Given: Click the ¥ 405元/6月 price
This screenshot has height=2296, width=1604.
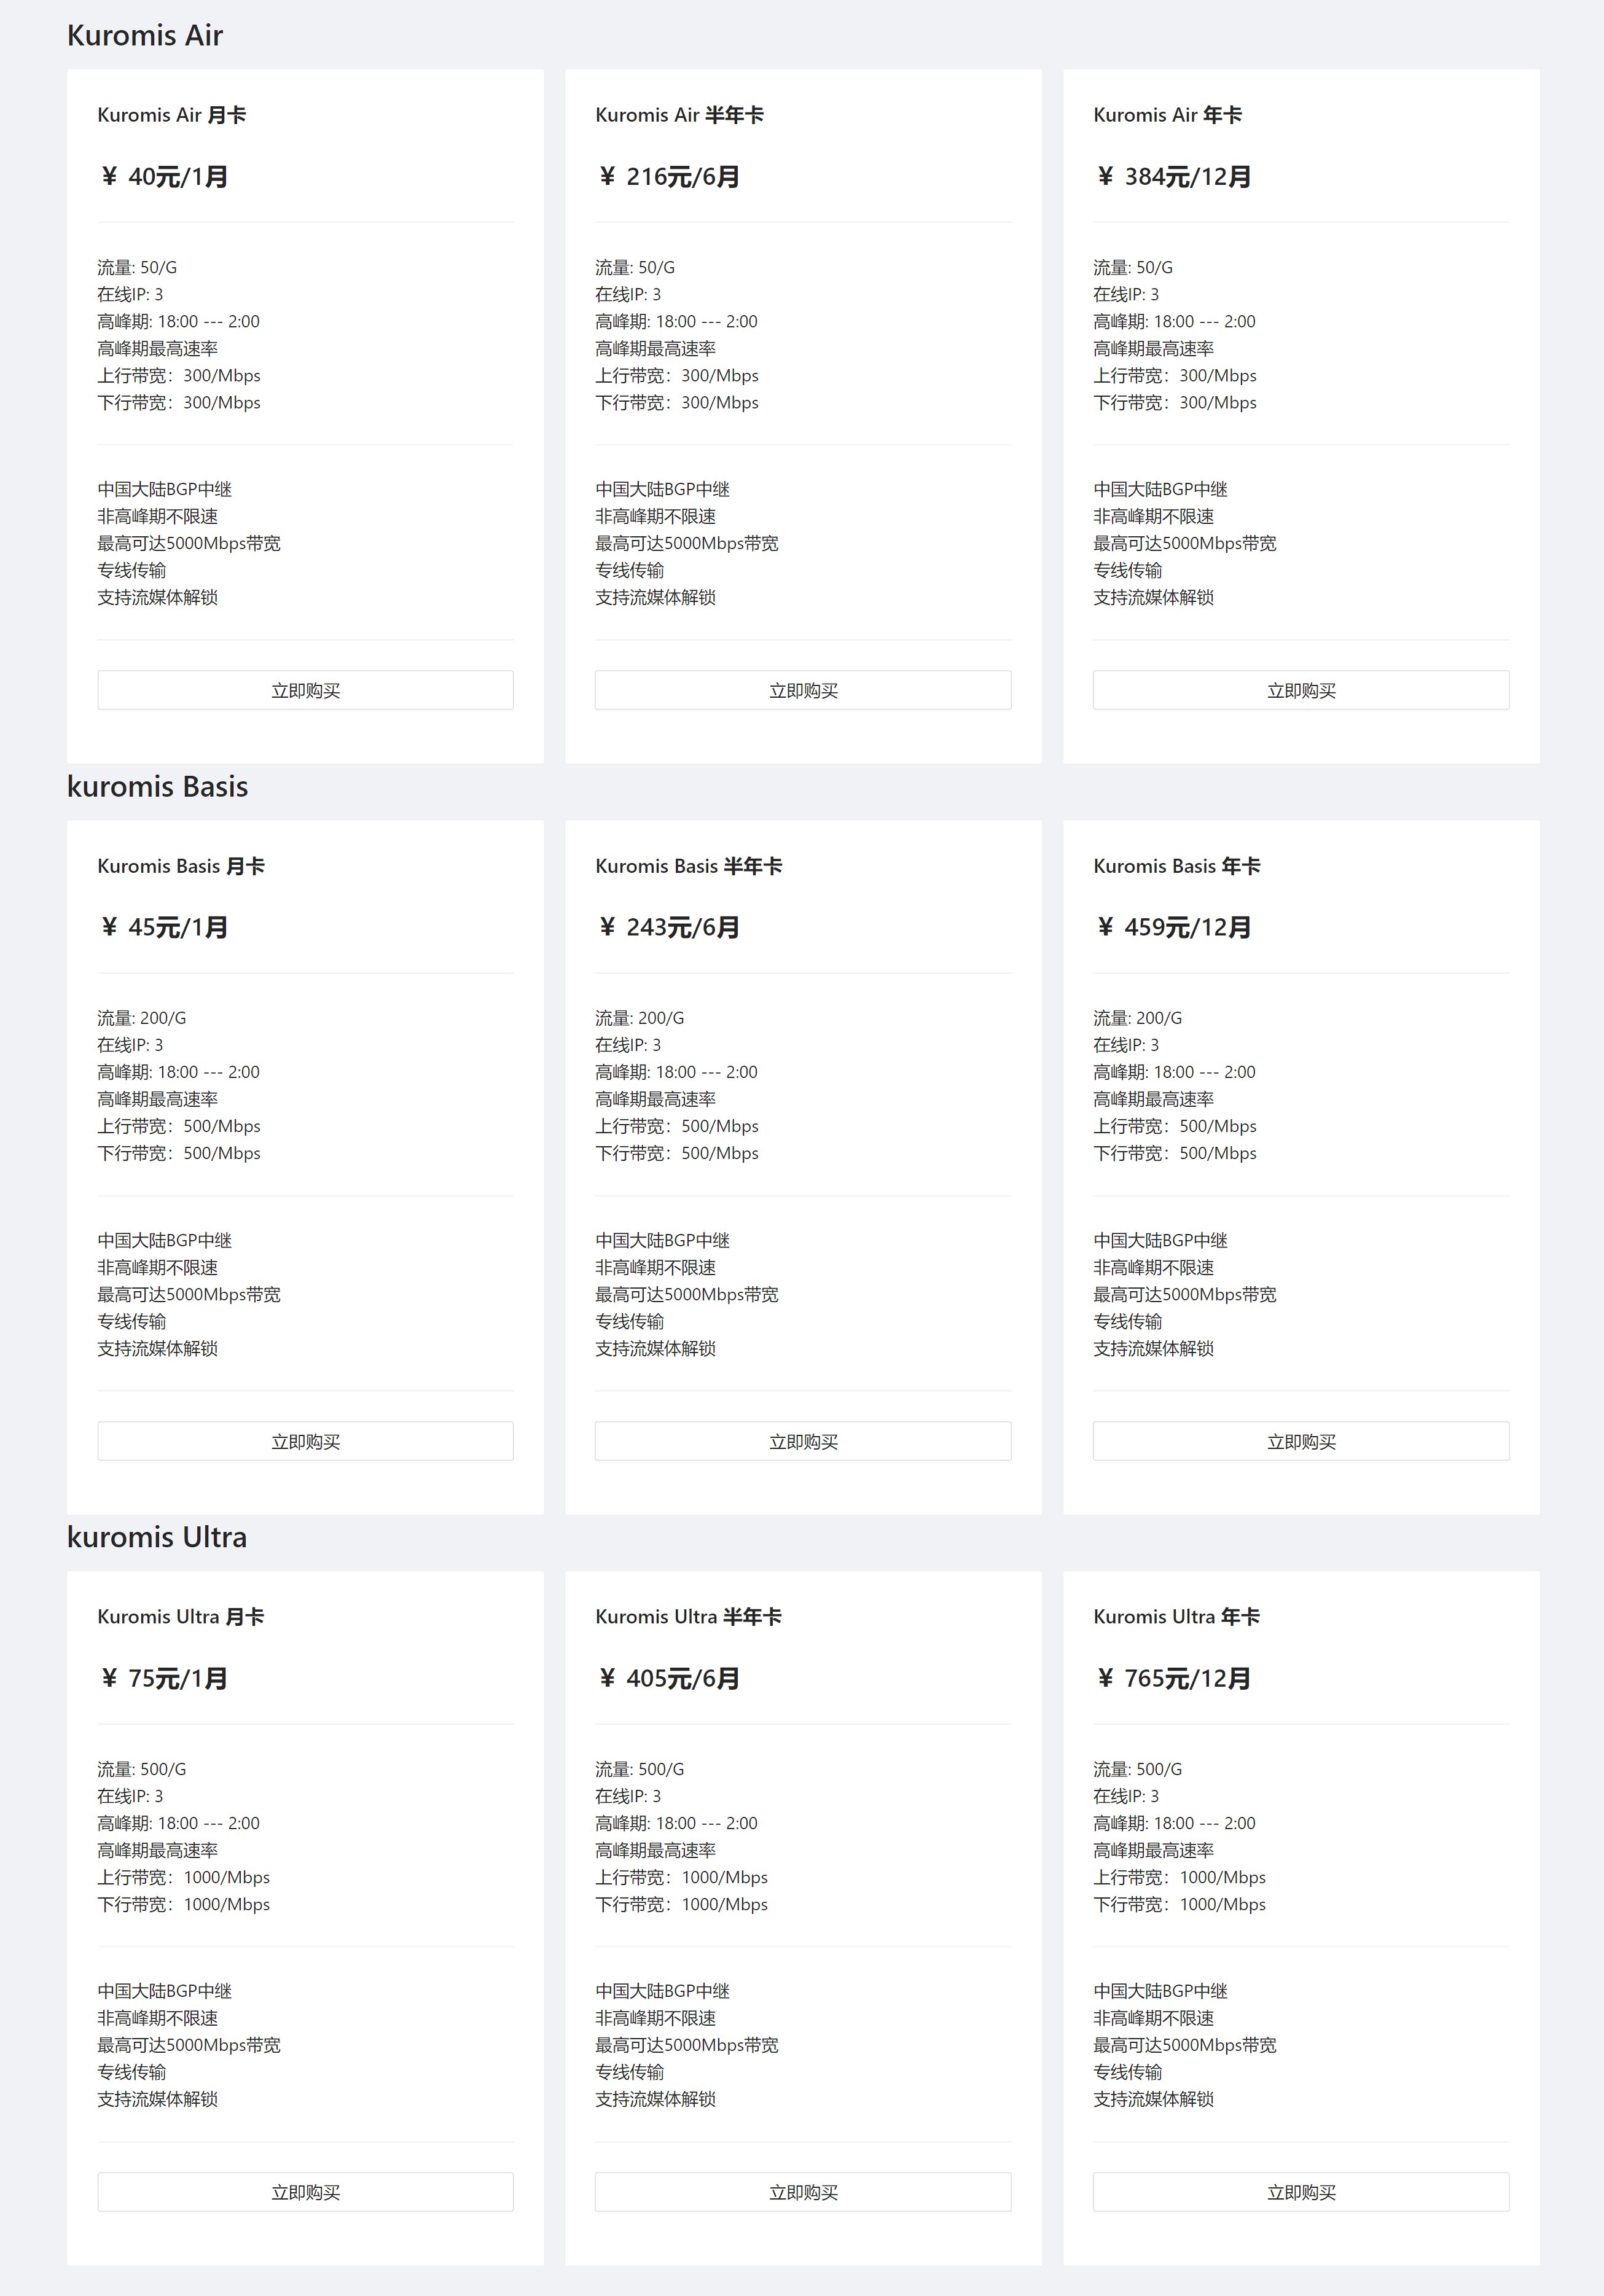Looking at the screenshot, I should [x=670, y=1679].
